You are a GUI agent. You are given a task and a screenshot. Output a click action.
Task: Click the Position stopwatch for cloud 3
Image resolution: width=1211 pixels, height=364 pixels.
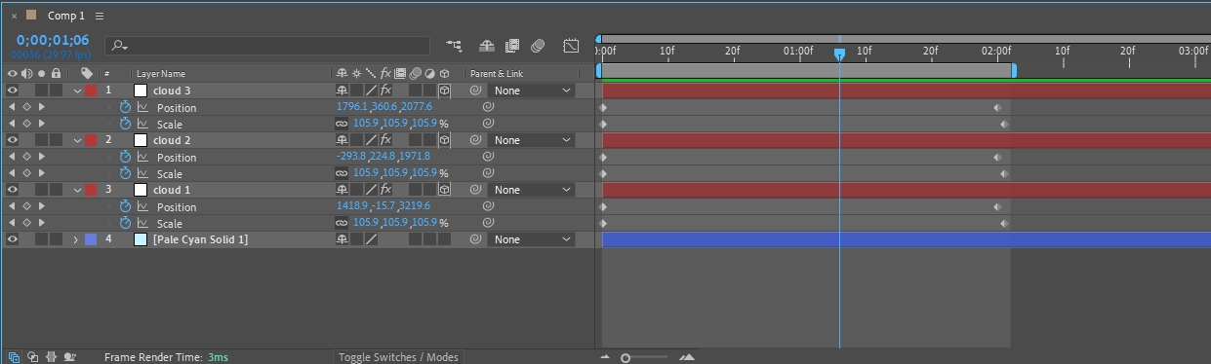[x=125, y=107]
